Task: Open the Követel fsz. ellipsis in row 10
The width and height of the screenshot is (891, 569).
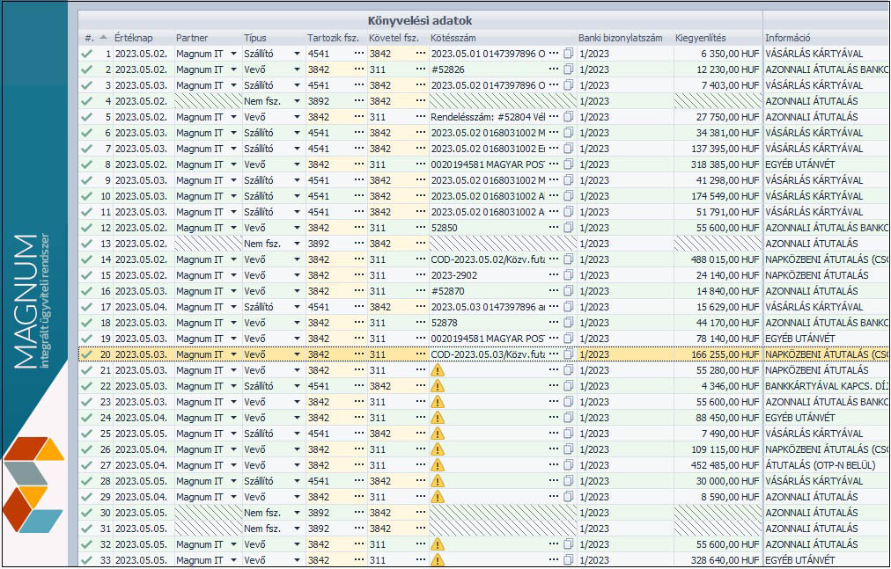Action: coord(420,196)
